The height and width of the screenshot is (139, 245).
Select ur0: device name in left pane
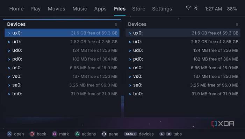(16, 42)
